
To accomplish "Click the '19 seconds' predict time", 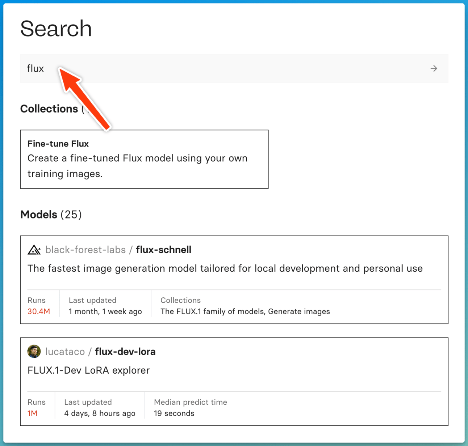I will click(174, 413).
